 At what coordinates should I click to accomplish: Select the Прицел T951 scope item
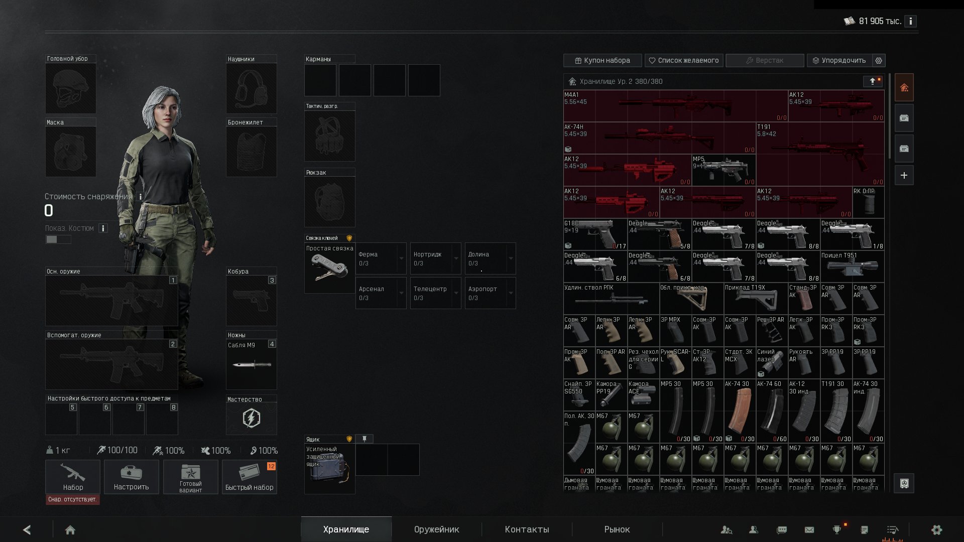(852, 266)
